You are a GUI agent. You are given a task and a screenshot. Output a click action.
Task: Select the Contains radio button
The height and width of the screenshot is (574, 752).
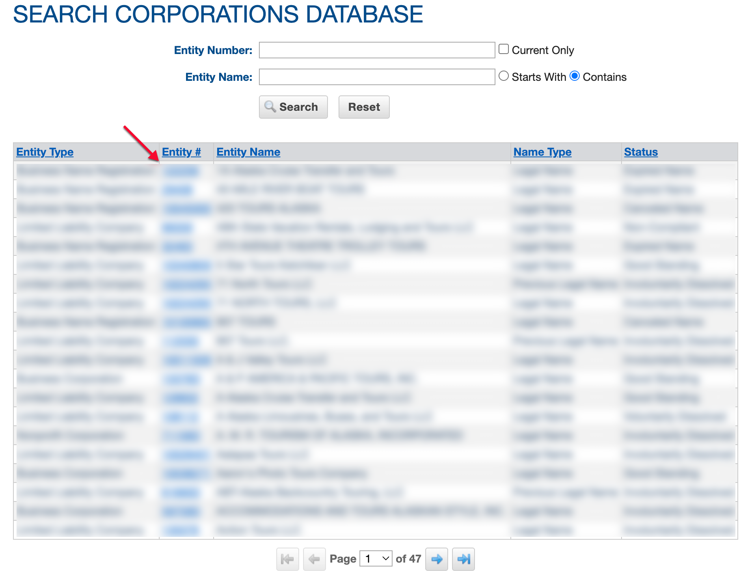pyautogui.click(x=575, y=76)
